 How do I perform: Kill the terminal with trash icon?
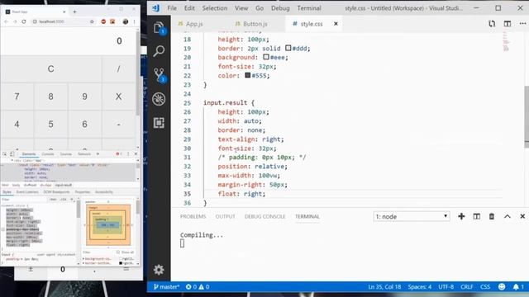492,216
